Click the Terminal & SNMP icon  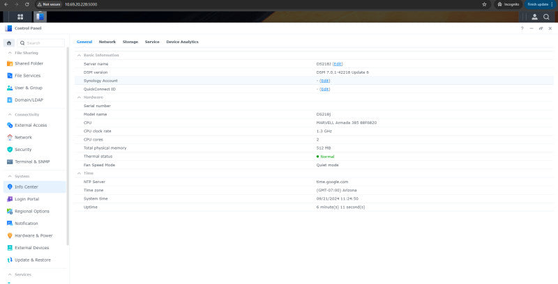10,162
